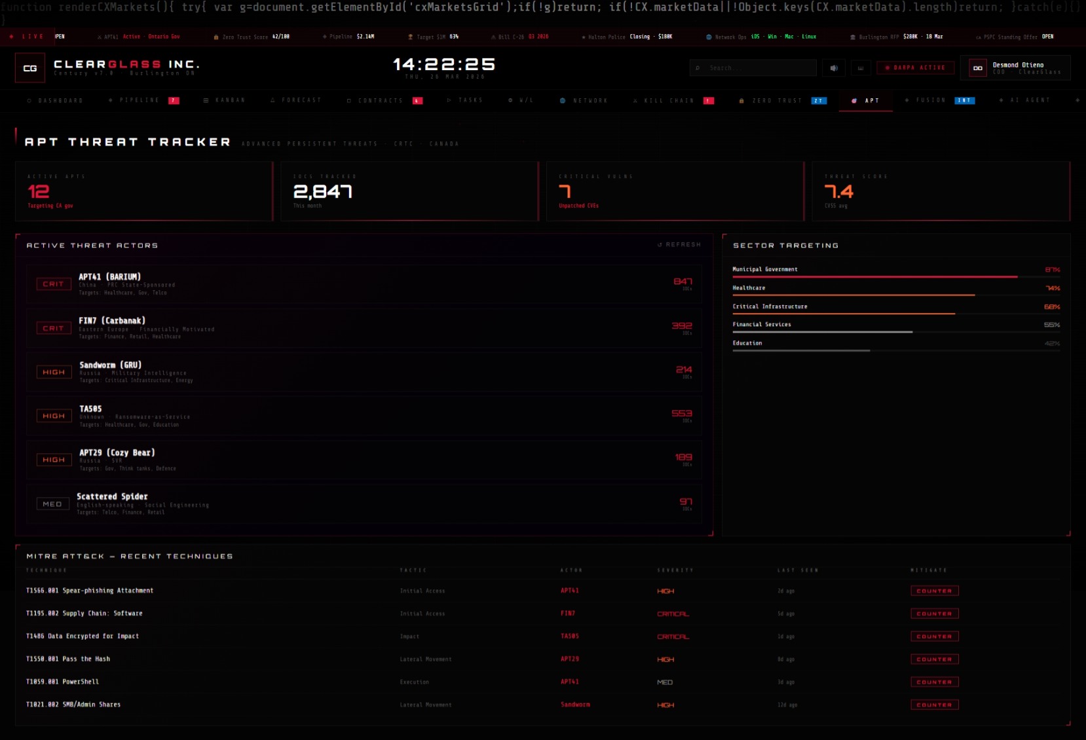Switch to the AI Agent tab
The image size is (1086, 740).
click(1025, 100)
